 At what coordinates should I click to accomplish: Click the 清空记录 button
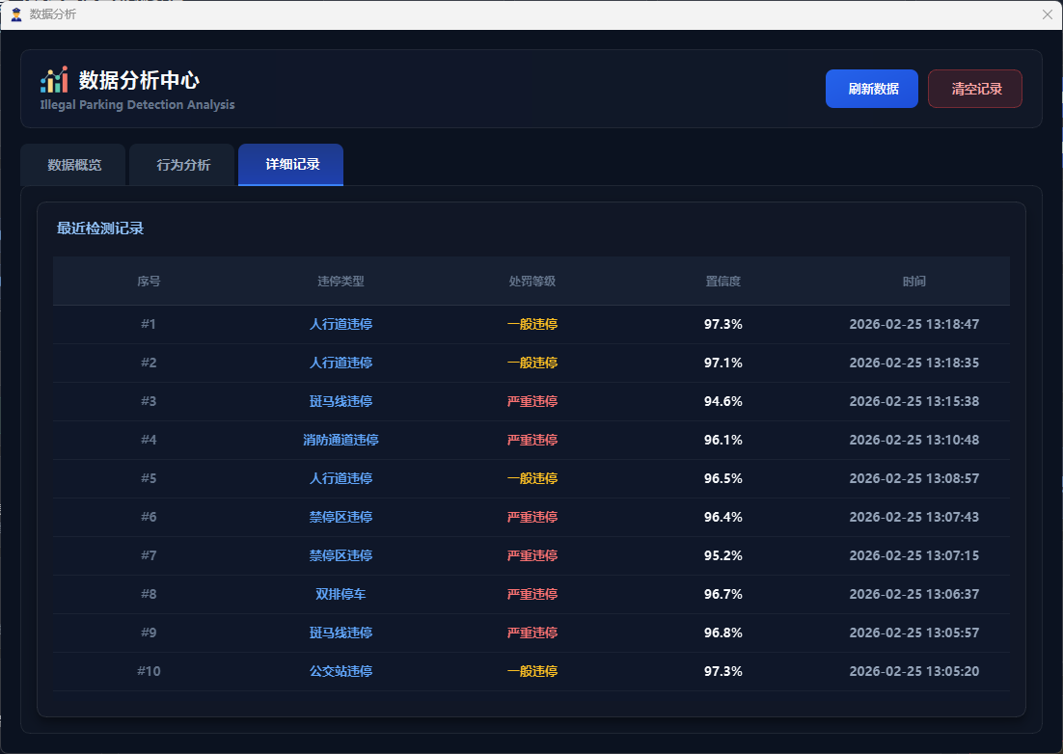pyautogui.click(x=975, y=89)
